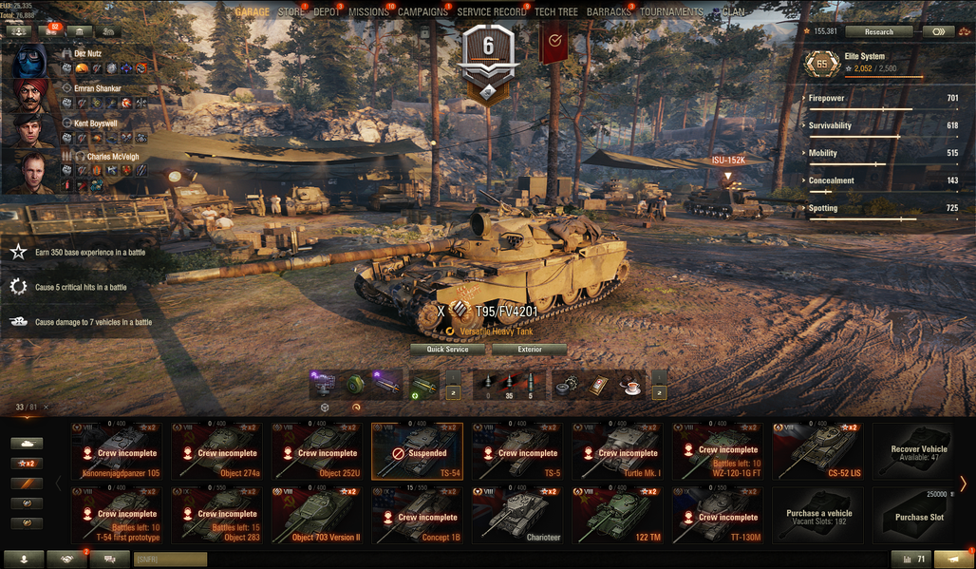
Task: Open the Tech Tree tab
Action: tap(555, 11)
